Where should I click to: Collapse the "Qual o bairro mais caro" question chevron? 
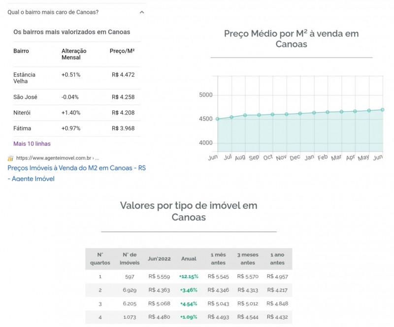coord(142,12)
